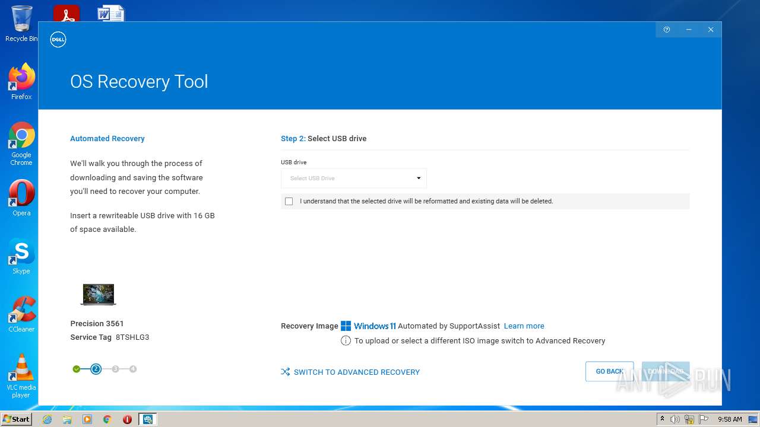Open Firefox desktop shortcut
760x427 pixels.
tap(21, 81)
